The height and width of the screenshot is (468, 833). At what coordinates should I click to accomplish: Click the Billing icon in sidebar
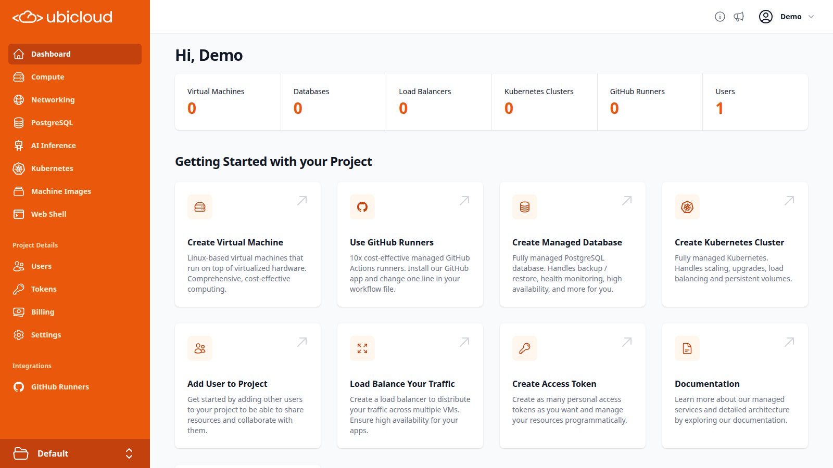19,312
